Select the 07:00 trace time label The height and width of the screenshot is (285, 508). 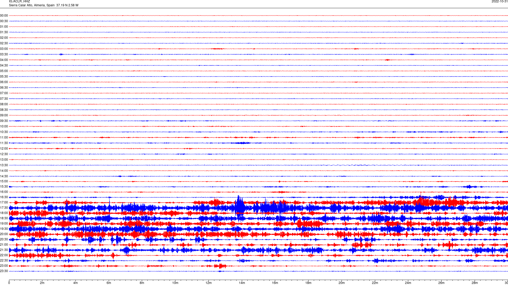coord(4,93)
